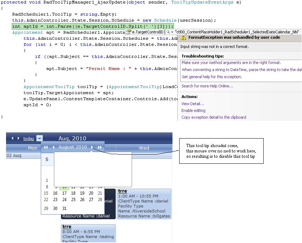Click Enable editing action

(x=193, y=110)
